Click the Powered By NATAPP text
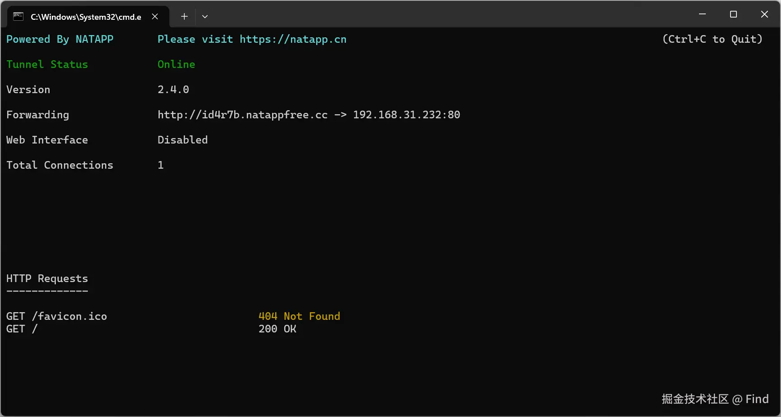Image resolution: width=781 pixels, height=417 pixels. pyautogui.click(x=60, y=40)
